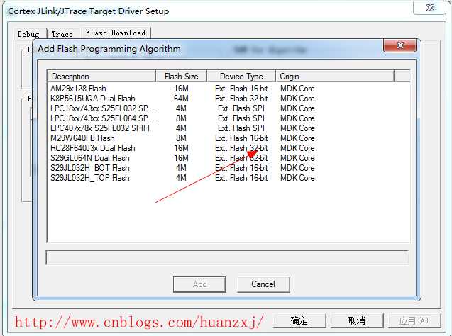Click the 64M flash size value
Viewport: 452px width, 336px height.
pyautogui.click(x=181, y=99)
